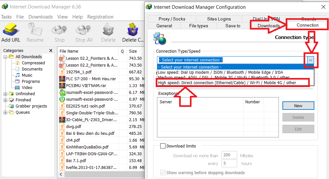Select the Grabber projects icon
Image resolution: width=329 pixels, height=179 pixels.
point(11,106)
